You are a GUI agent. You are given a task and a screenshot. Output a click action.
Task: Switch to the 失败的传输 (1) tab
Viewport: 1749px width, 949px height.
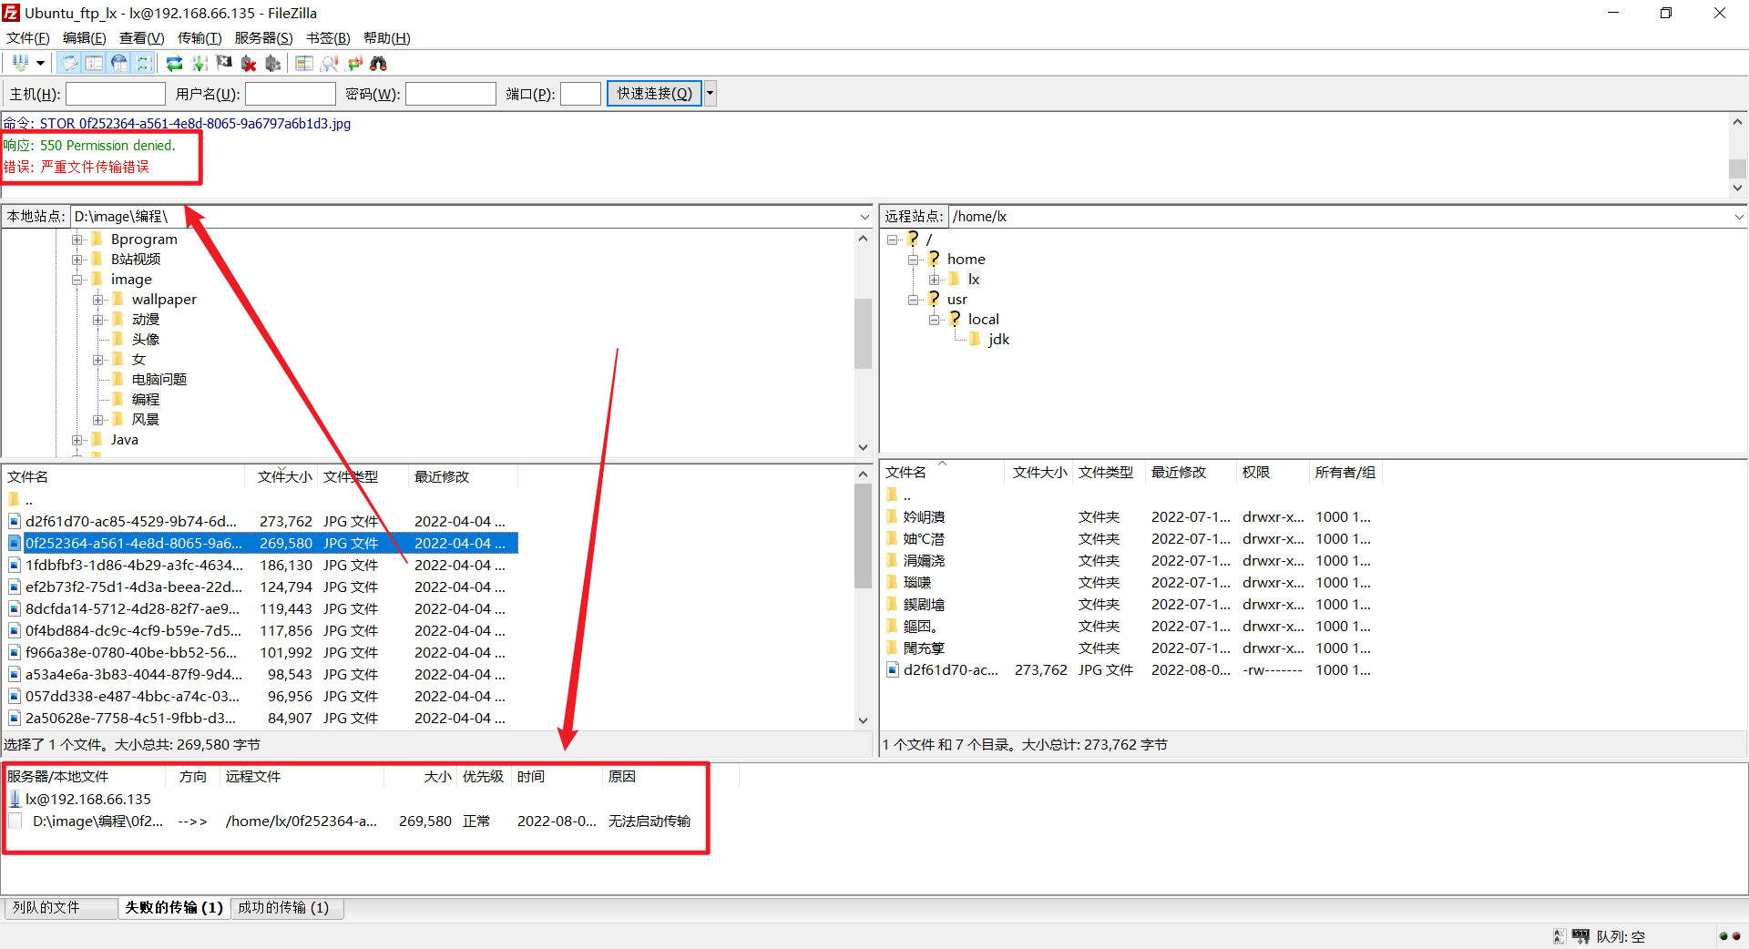pos(174,908)
